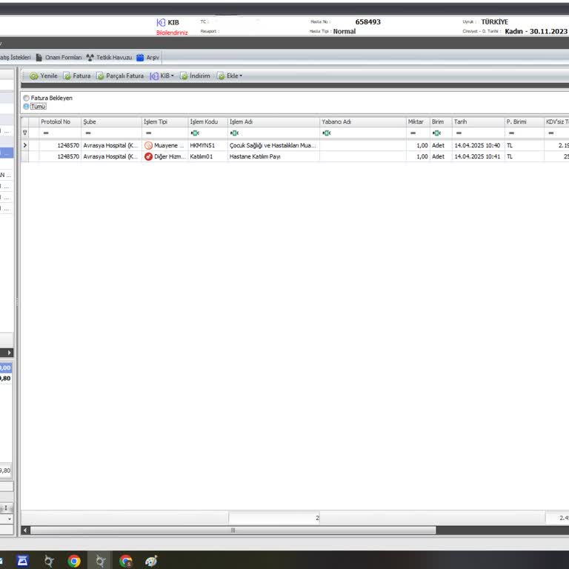Expand the KIB toolbar dropdown
569x569 pixels.
(x=163, y=76)
